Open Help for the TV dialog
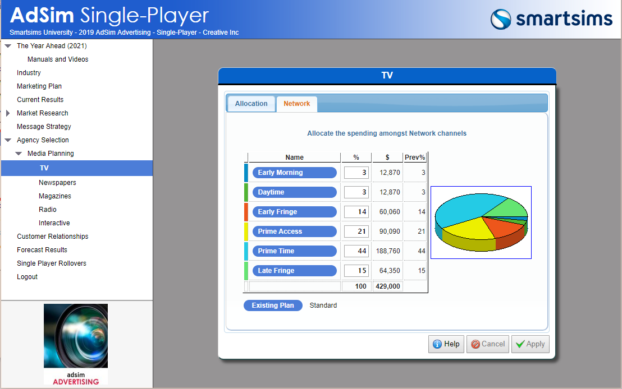The image size is (622, 389). click(446, 344)
